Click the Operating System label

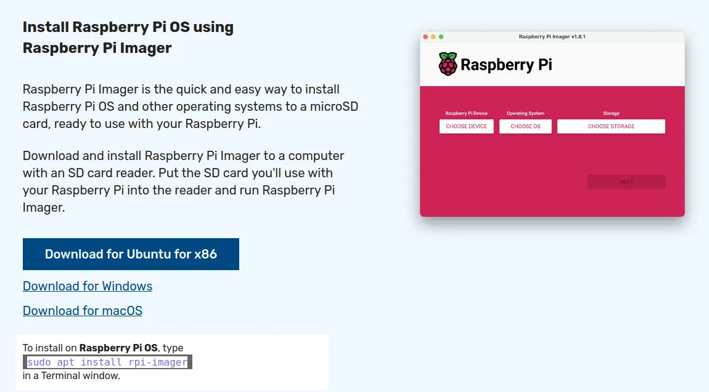pyautogui.click(x=525, y=113)
